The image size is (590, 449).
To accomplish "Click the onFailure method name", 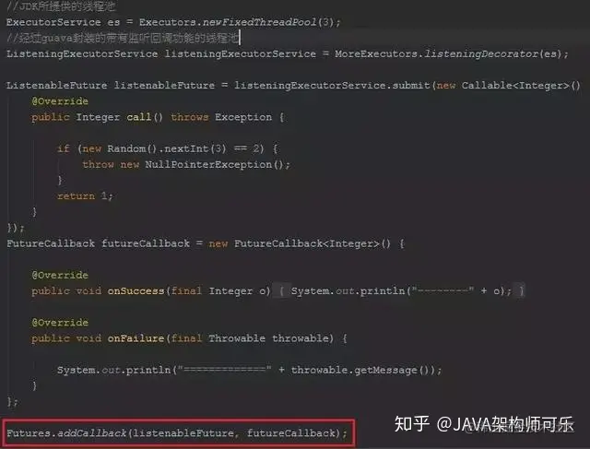I will click(x=136, y=338).
